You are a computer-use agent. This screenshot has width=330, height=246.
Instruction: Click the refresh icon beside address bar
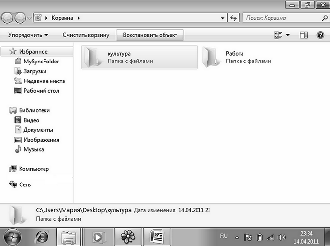(233, 18)
